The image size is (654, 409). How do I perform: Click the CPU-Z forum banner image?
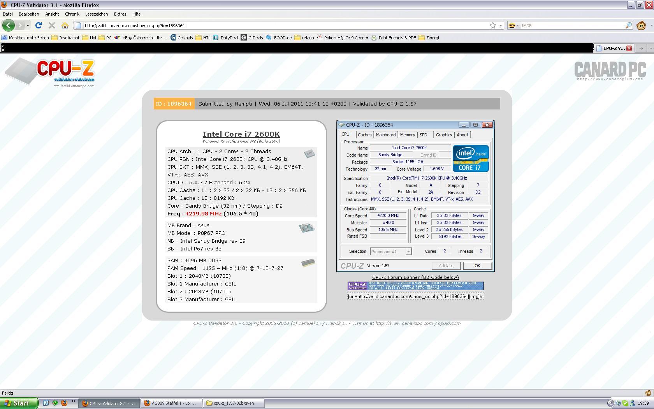tap(415, 286)
